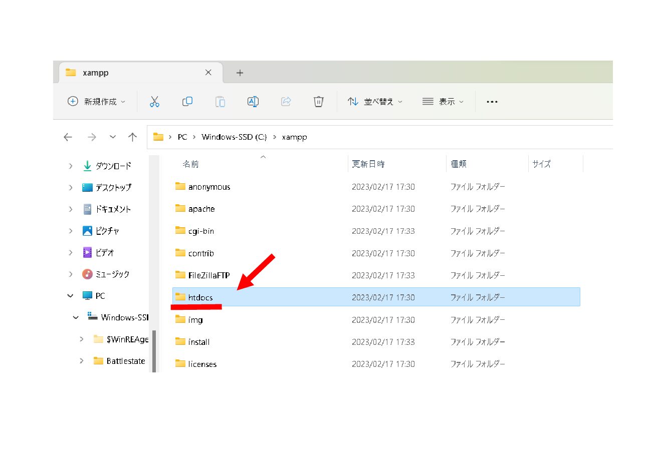
Task: Select the htdocs folder
Action: (x=200, y=297)
